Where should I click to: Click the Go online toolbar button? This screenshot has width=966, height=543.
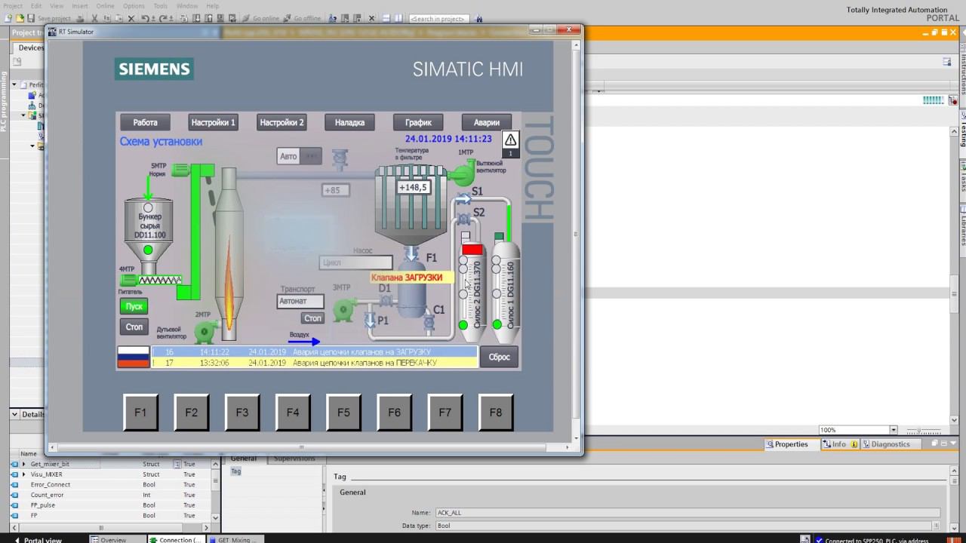coord(261,18)
